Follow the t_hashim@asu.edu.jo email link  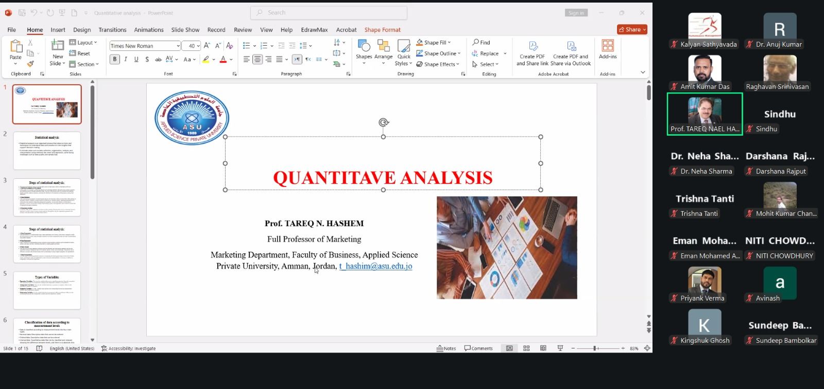coord(375,266)
